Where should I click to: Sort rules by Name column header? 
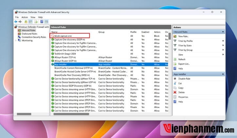tap(54, 32)
